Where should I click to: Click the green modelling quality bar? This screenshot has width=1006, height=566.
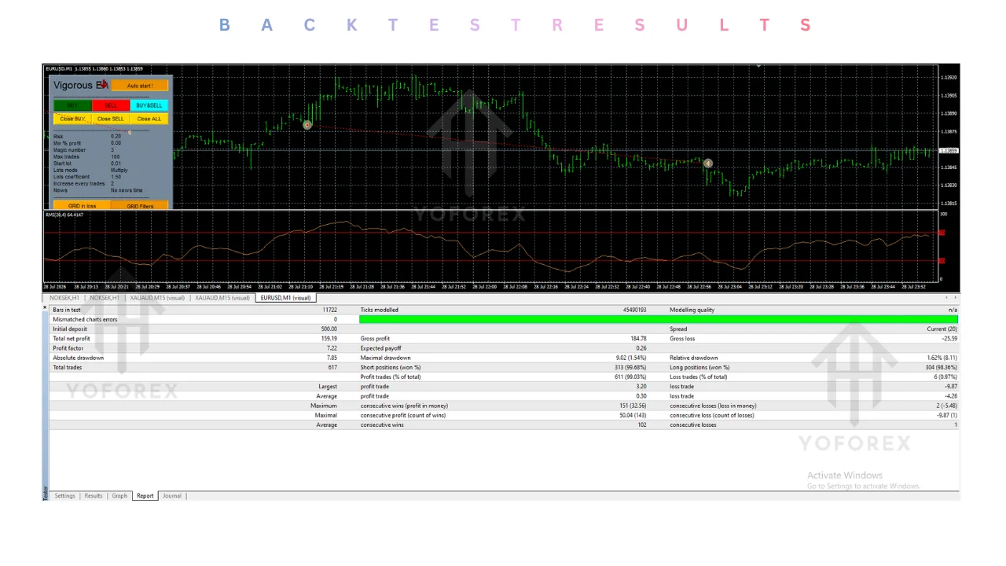click(x=658, y=319)
